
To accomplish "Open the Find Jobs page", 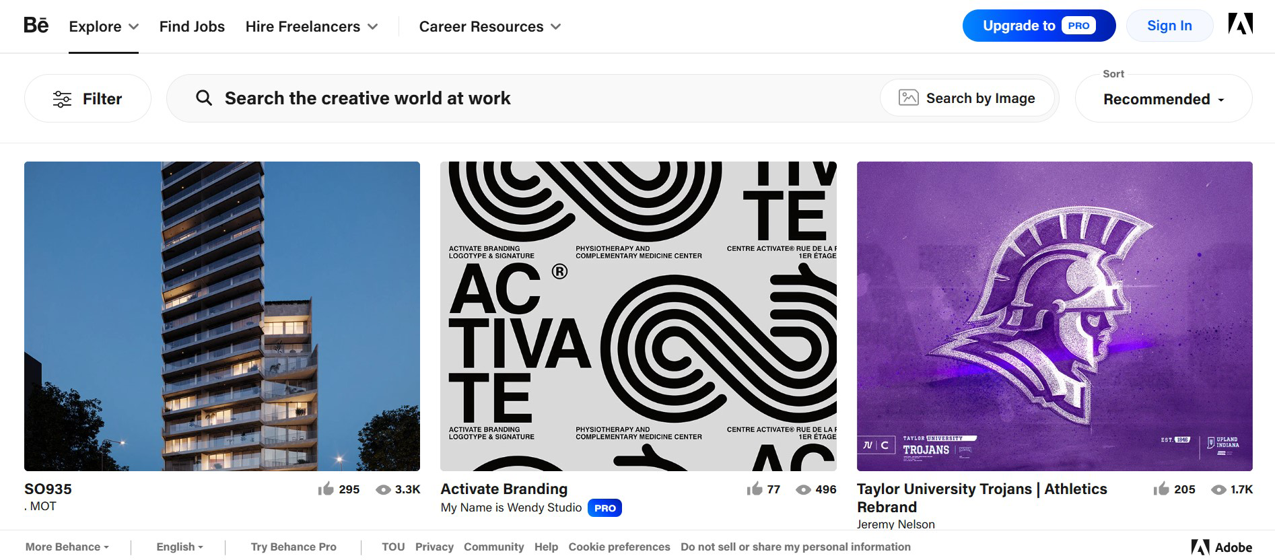I will (x=192, y=26).
